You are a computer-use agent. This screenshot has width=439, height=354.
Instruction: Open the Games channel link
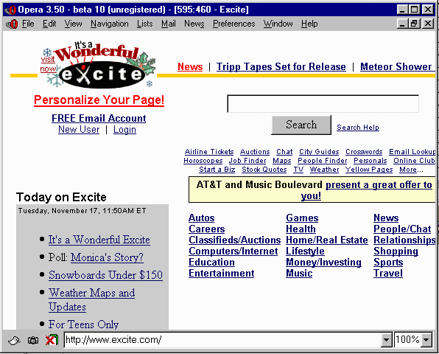pyautogui.click(x=302, y=218)
